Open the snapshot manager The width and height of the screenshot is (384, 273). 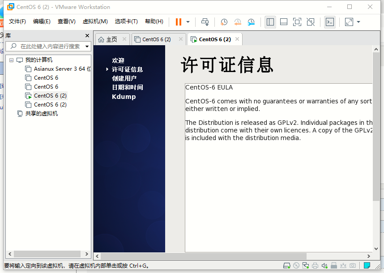pos(251,22)
